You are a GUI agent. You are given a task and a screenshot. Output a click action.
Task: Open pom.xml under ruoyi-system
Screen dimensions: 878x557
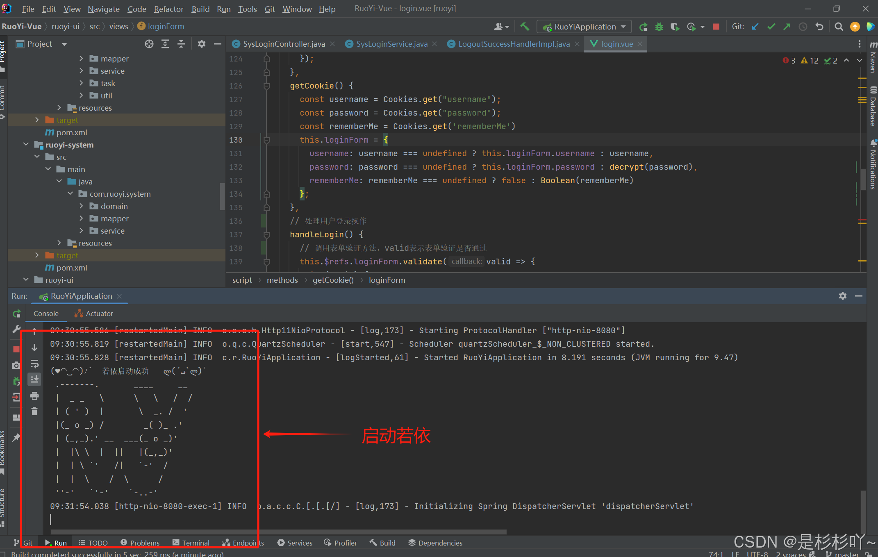click(72, 268)
